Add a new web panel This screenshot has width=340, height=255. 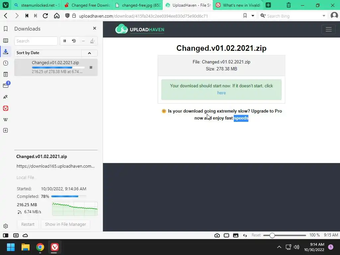(6, 130)
